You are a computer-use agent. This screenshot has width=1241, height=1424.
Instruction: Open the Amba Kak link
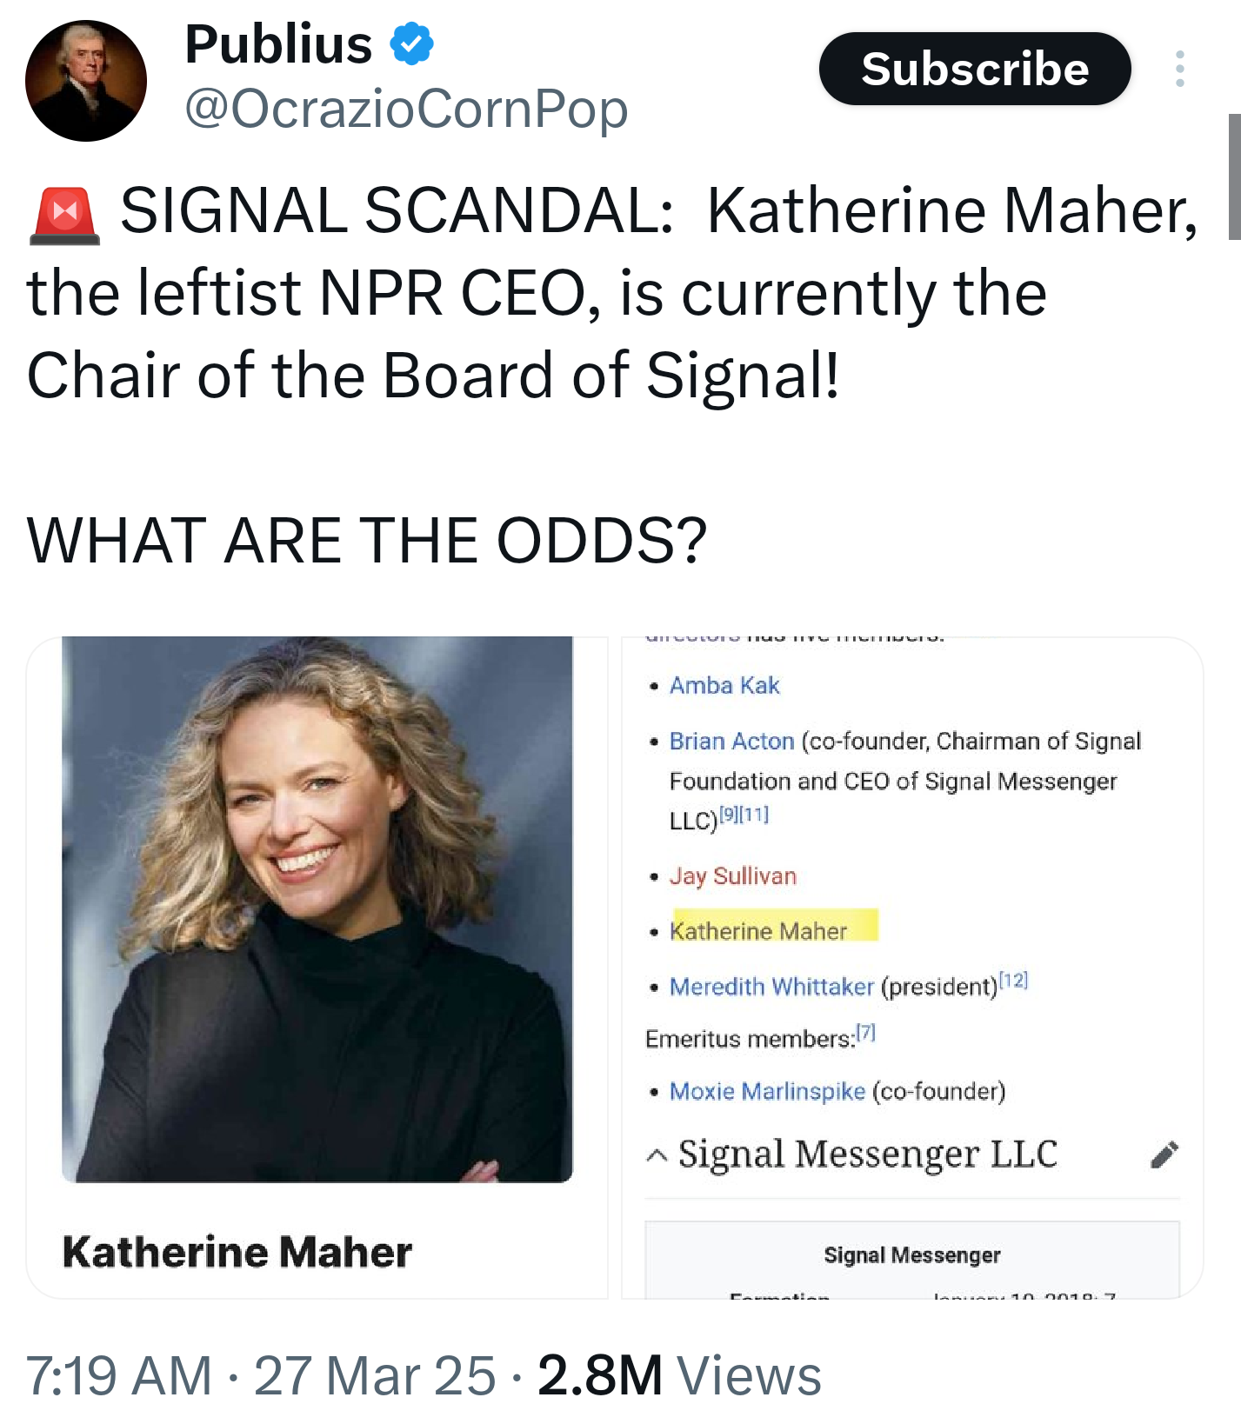pos(724,686)
